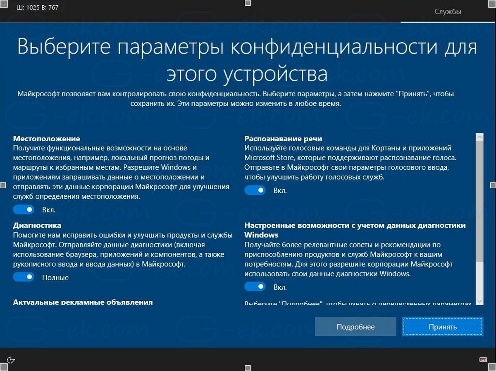Click the Принять button

coord(443,327)
